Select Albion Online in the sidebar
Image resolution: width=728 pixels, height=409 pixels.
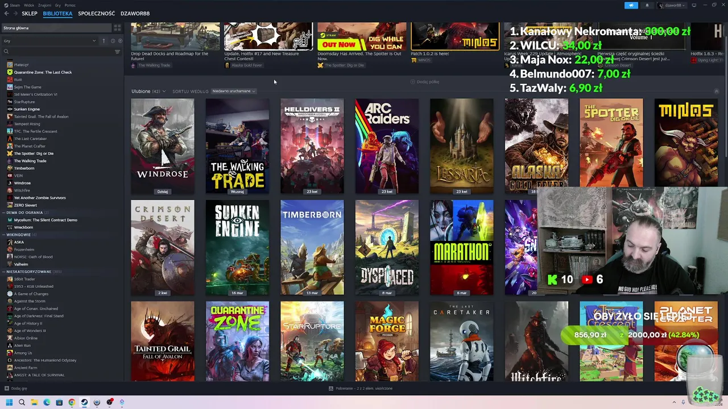pos(26,338)
